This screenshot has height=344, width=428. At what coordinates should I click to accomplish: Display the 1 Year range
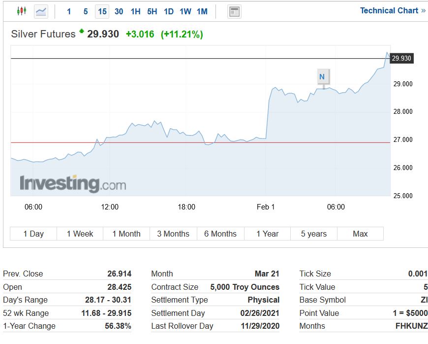(267, 234)
